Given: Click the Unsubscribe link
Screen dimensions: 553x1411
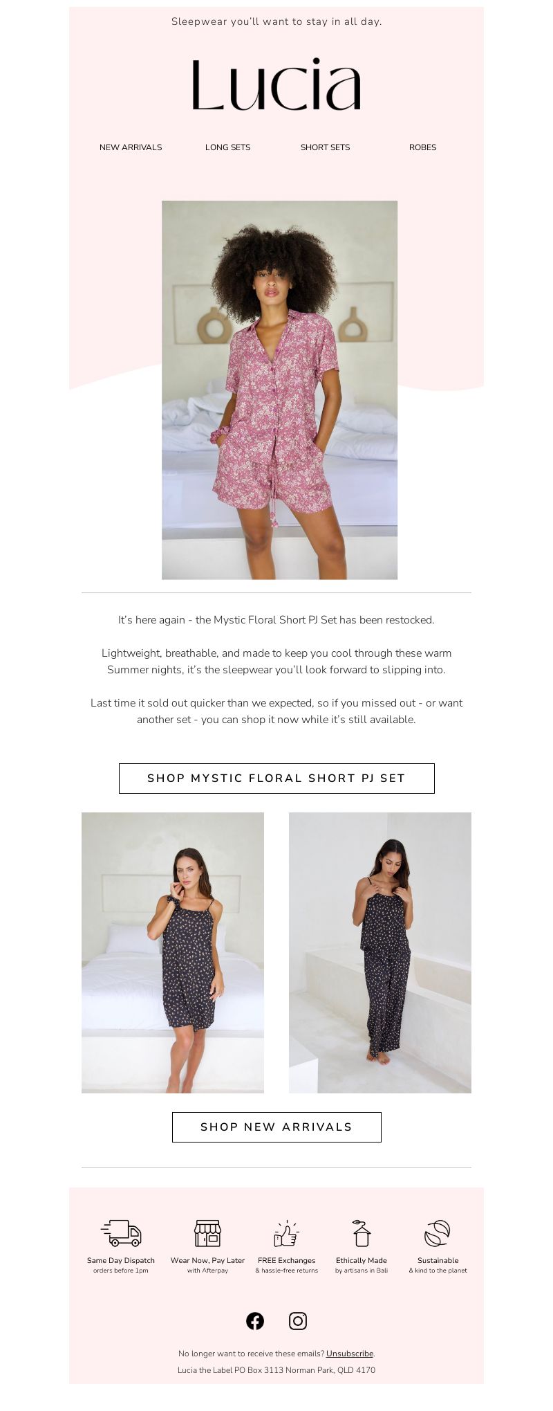Looking at the screenshot, I should click(350, 1354).
